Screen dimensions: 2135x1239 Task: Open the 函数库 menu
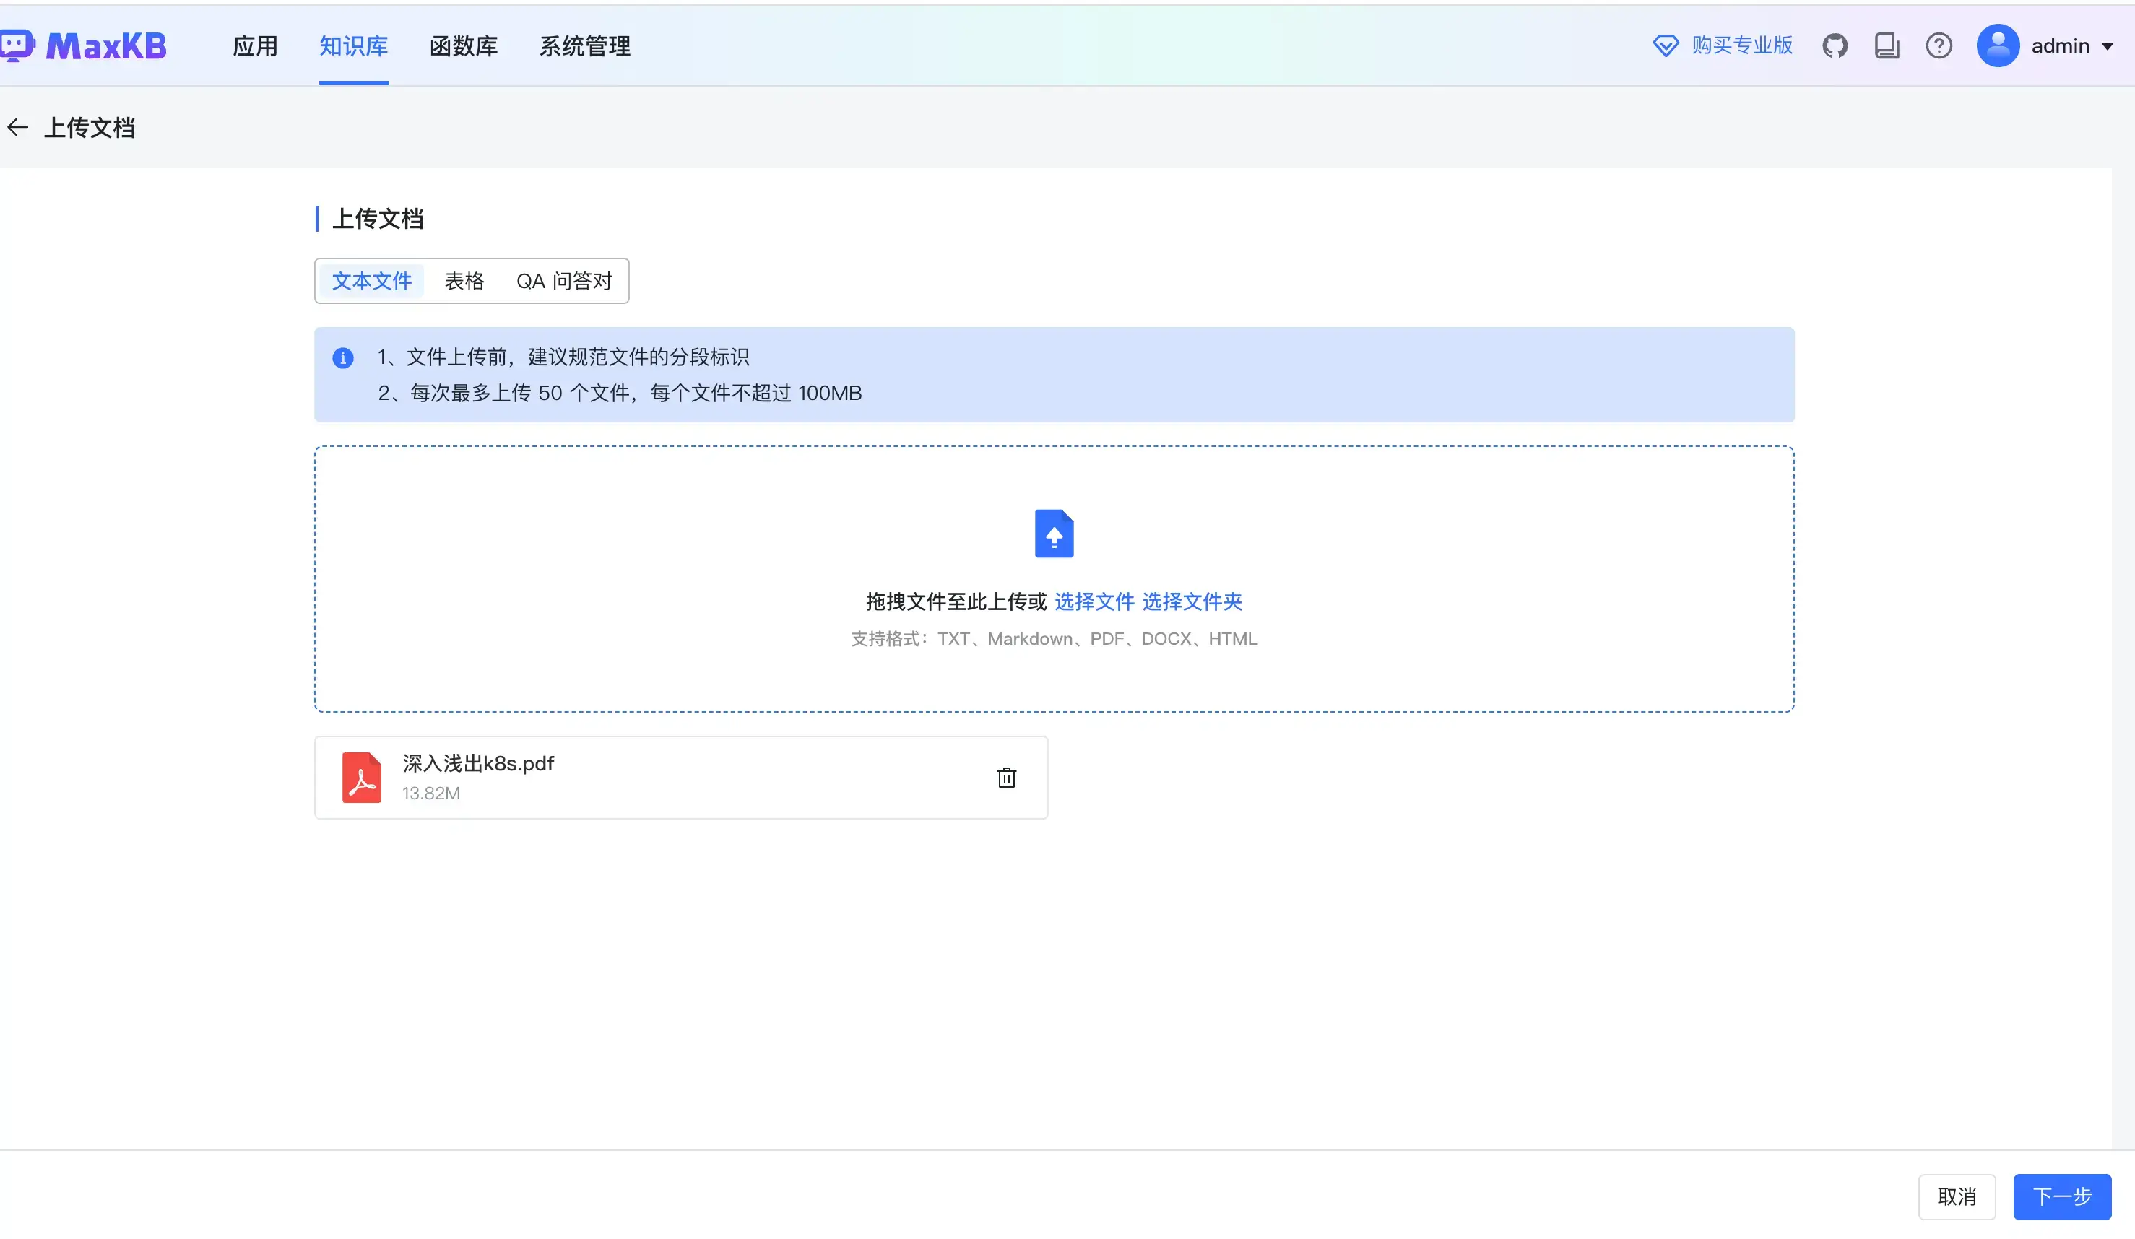[x=464, y=45]
